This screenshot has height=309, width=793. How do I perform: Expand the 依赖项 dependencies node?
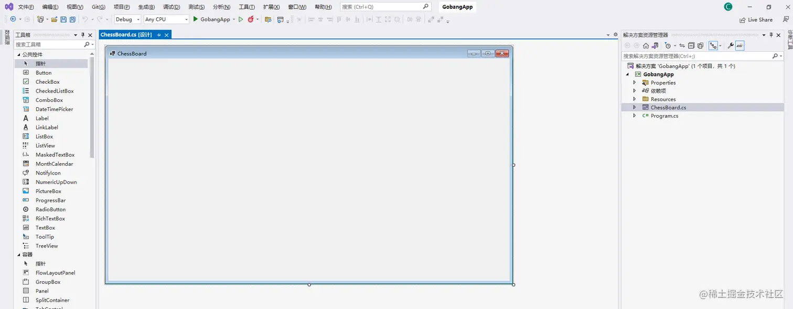point(635,91)
